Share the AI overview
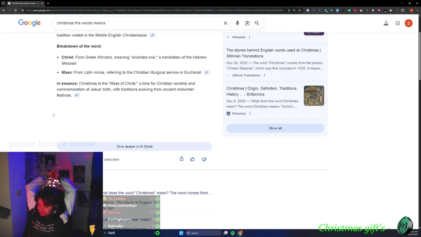The width and height of the screenshot is (421, 237). tap(182, 159)
